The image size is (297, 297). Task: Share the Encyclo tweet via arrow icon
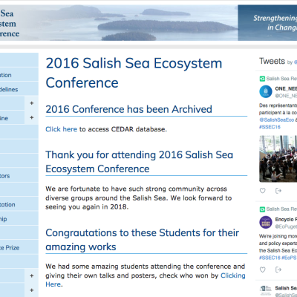pos(278,270)
